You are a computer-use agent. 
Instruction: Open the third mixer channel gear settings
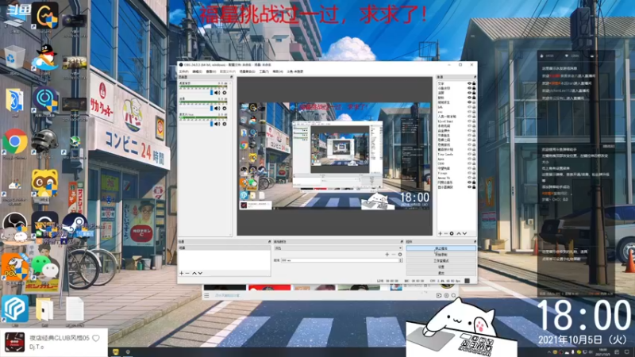click(x=225, y=124)
